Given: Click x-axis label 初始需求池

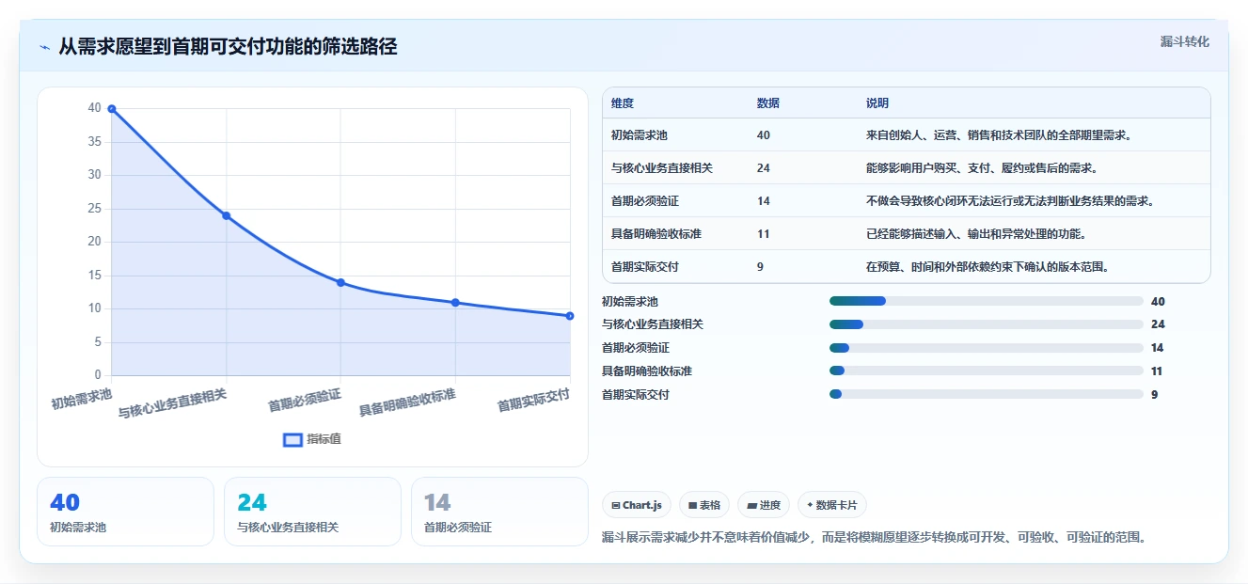Looking at the screenshot, I should tap(82, 400).
